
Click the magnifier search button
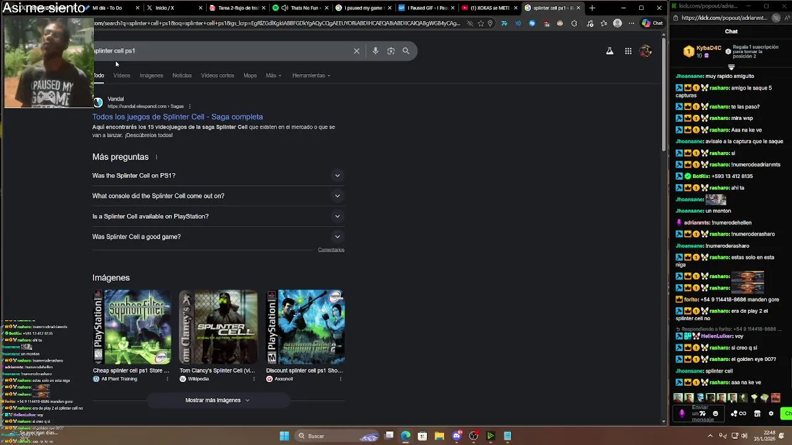pos(406,51)
